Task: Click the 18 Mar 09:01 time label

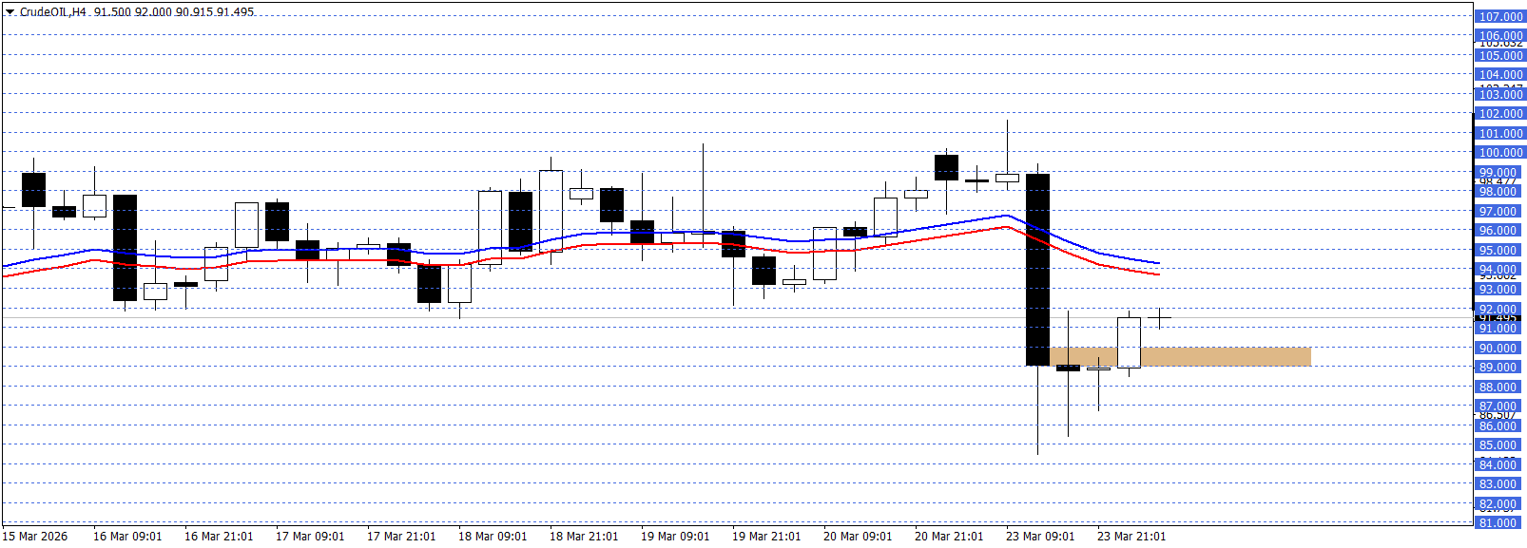Action: [493, 536]
